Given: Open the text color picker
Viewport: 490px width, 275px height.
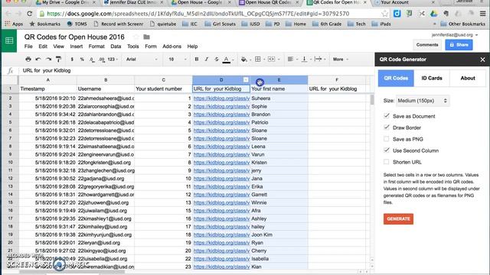Looking at the screenshot, I should point(227,60).
